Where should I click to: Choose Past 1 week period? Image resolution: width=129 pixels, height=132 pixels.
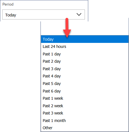click(x=85, y=98)
